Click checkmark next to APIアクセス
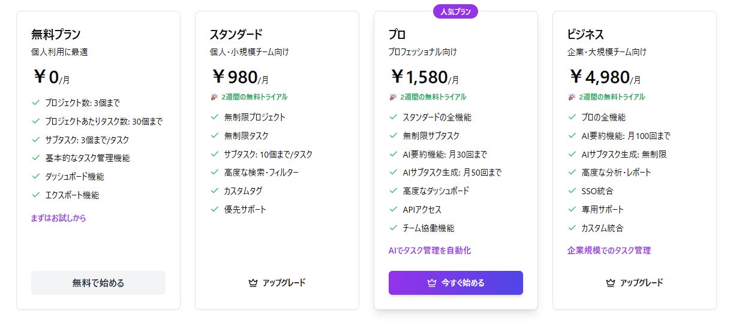The image size is (733, 323). (x=393, y=210)
